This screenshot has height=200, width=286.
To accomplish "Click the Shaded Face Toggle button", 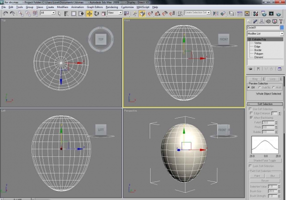I will tap(265, 161).
